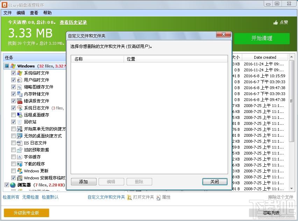
Task: Click the 检查所有 link
Action: (11, 197)
